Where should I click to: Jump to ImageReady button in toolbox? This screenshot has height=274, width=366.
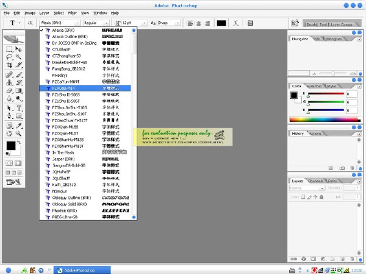coord(13,182)
